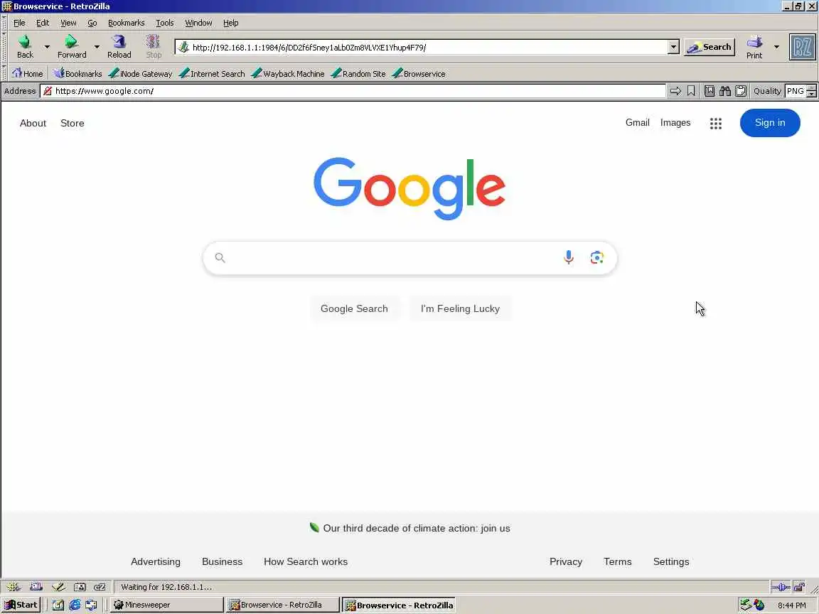Click the IRC Chat icon in status bar
Viewport: 819px width, 614px height.
(100, 587)
